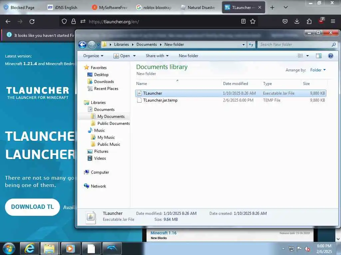Open Share with menu

coord(157,56)
